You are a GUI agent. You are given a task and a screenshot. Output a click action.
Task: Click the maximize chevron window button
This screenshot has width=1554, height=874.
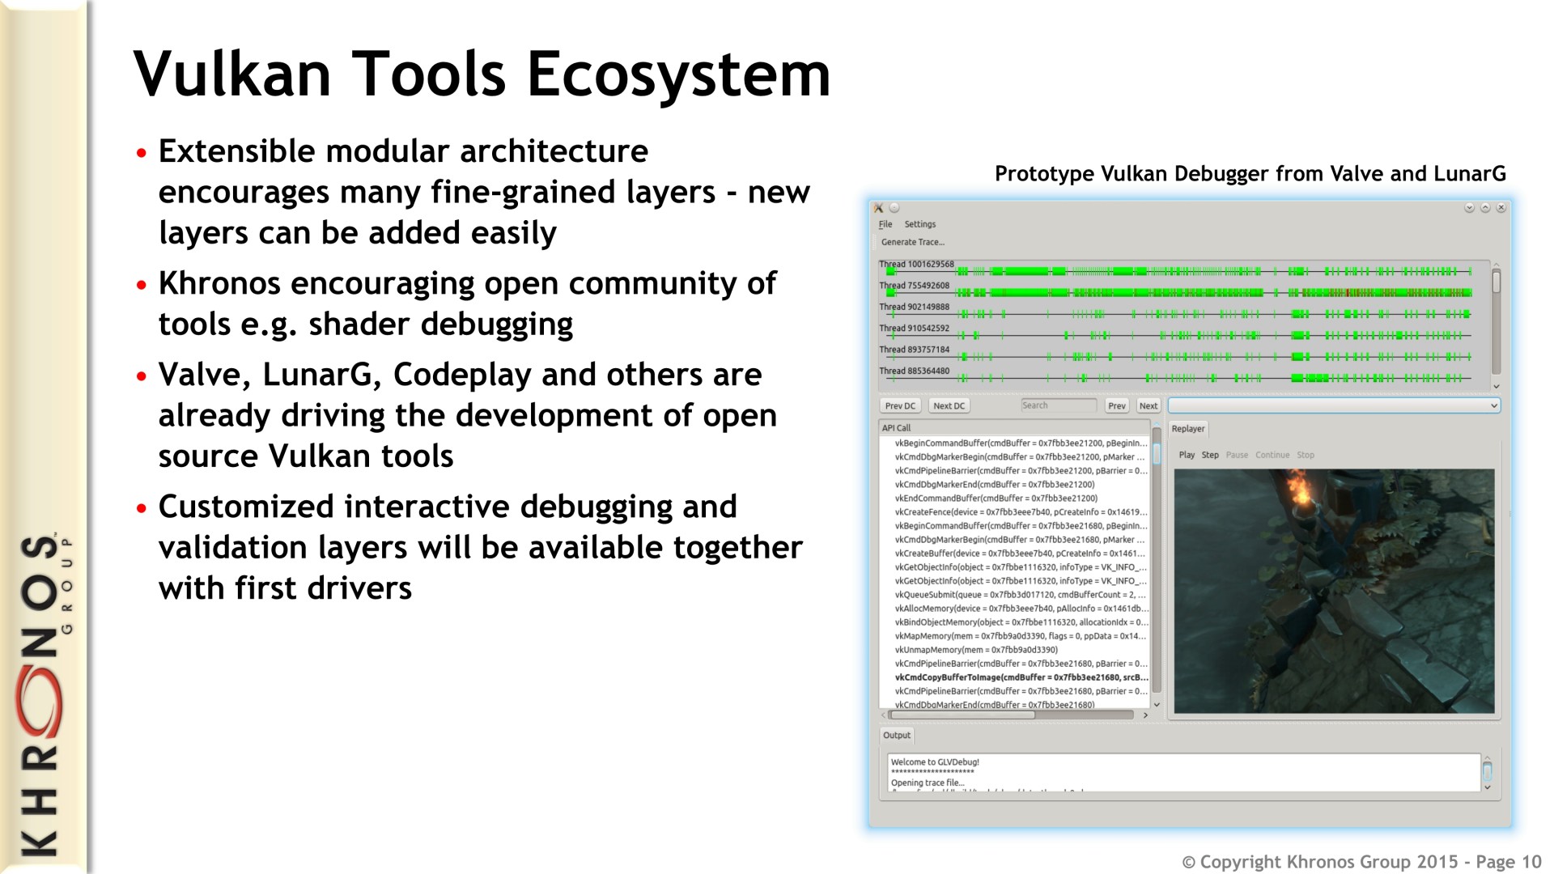tap(1485, 208)
